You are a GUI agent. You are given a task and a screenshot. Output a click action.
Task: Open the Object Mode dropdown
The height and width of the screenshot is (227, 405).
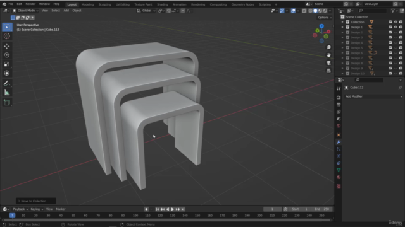point(25,11)
